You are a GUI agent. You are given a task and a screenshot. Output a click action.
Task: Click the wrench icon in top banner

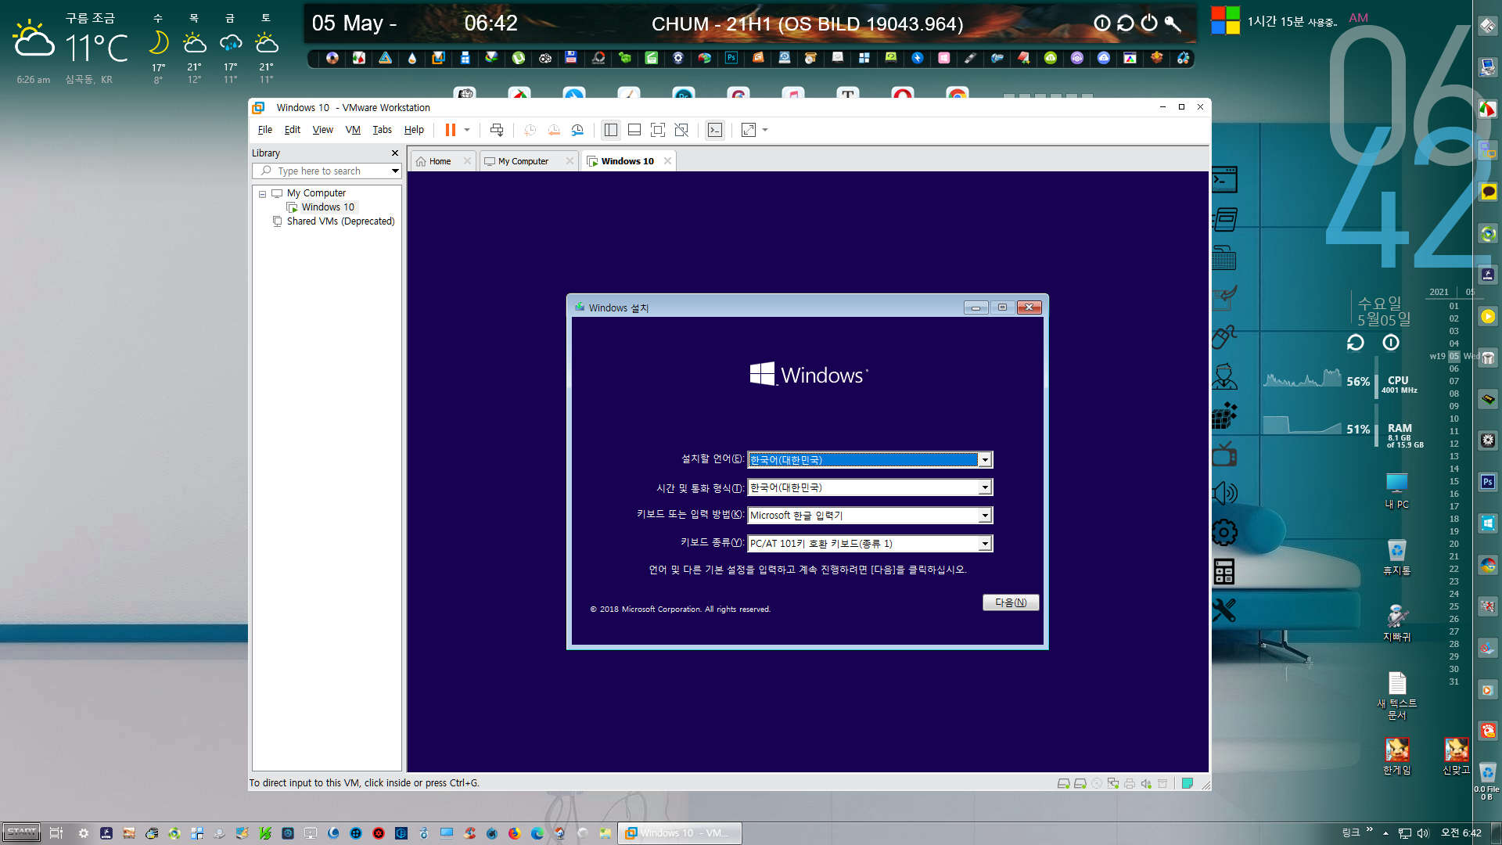pyautogui.click(x=1173, y=23)
